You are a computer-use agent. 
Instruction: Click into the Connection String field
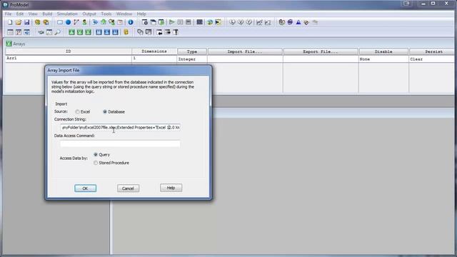(x=121, y=127)
